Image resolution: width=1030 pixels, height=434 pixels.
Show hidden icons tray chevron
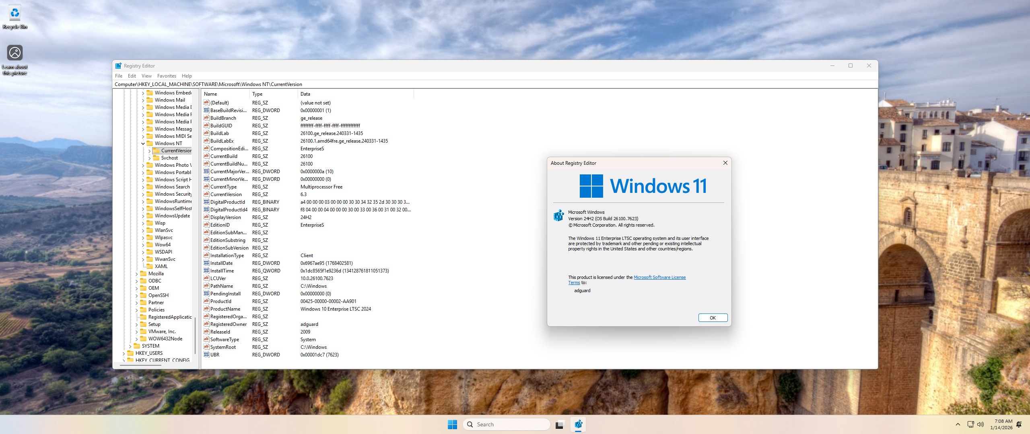click(x=958, y=424)
